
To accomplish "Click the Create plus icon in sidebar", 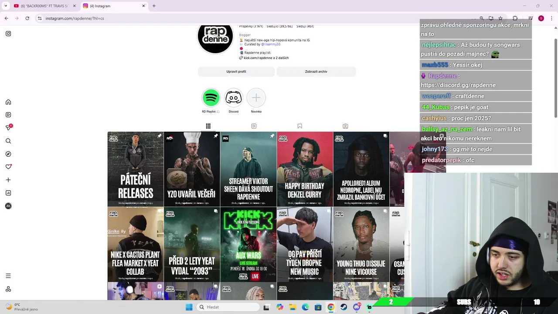I will click(8, 180).
